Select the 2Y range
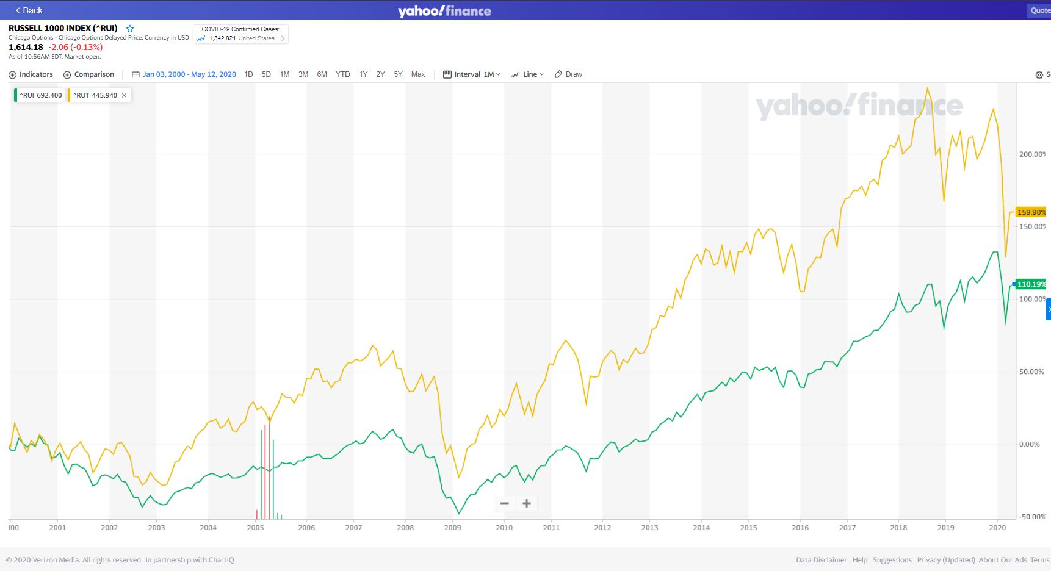 pos(380,74)
